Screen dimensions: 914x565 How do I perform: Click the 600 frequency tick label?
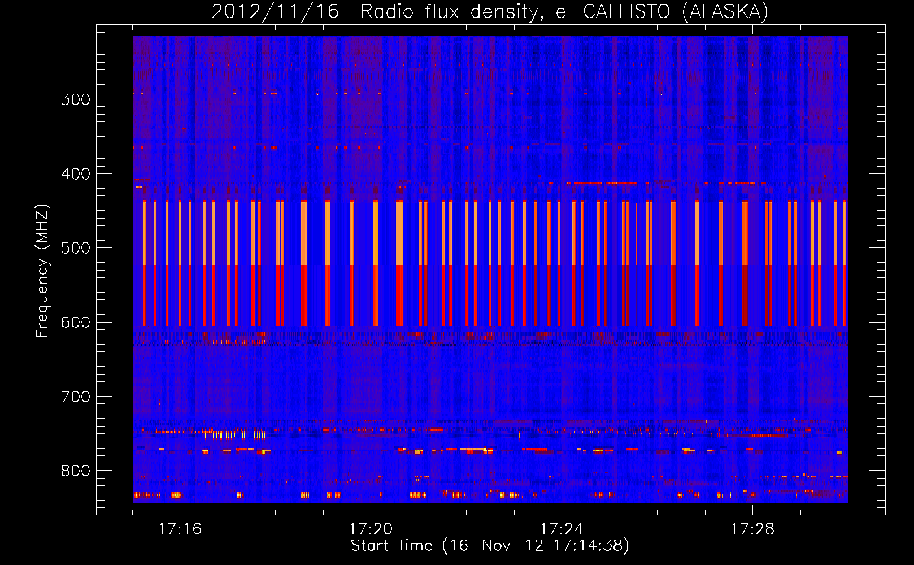(76, 323)
